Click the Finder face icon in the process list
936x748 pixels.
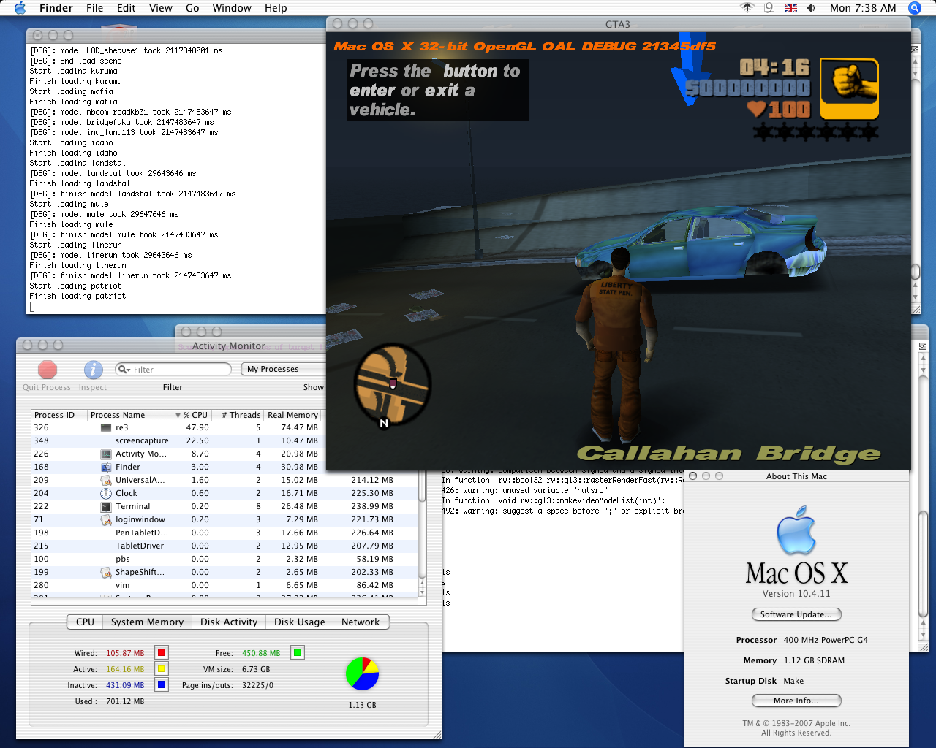click(106, 467)
